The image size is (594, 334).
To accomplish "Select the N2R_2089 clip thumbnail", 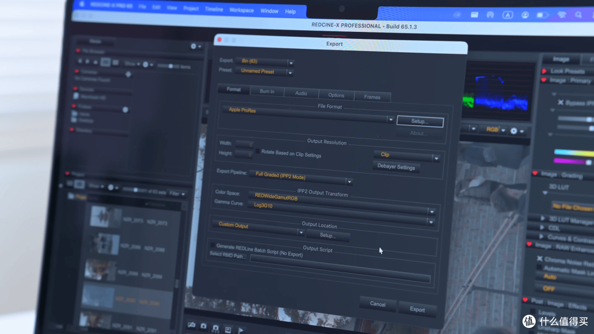I will (x=100, y=270).
